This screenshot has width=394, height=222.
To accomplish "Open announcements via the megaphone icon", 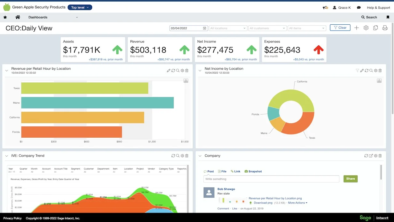I will (x=325, y=7).
